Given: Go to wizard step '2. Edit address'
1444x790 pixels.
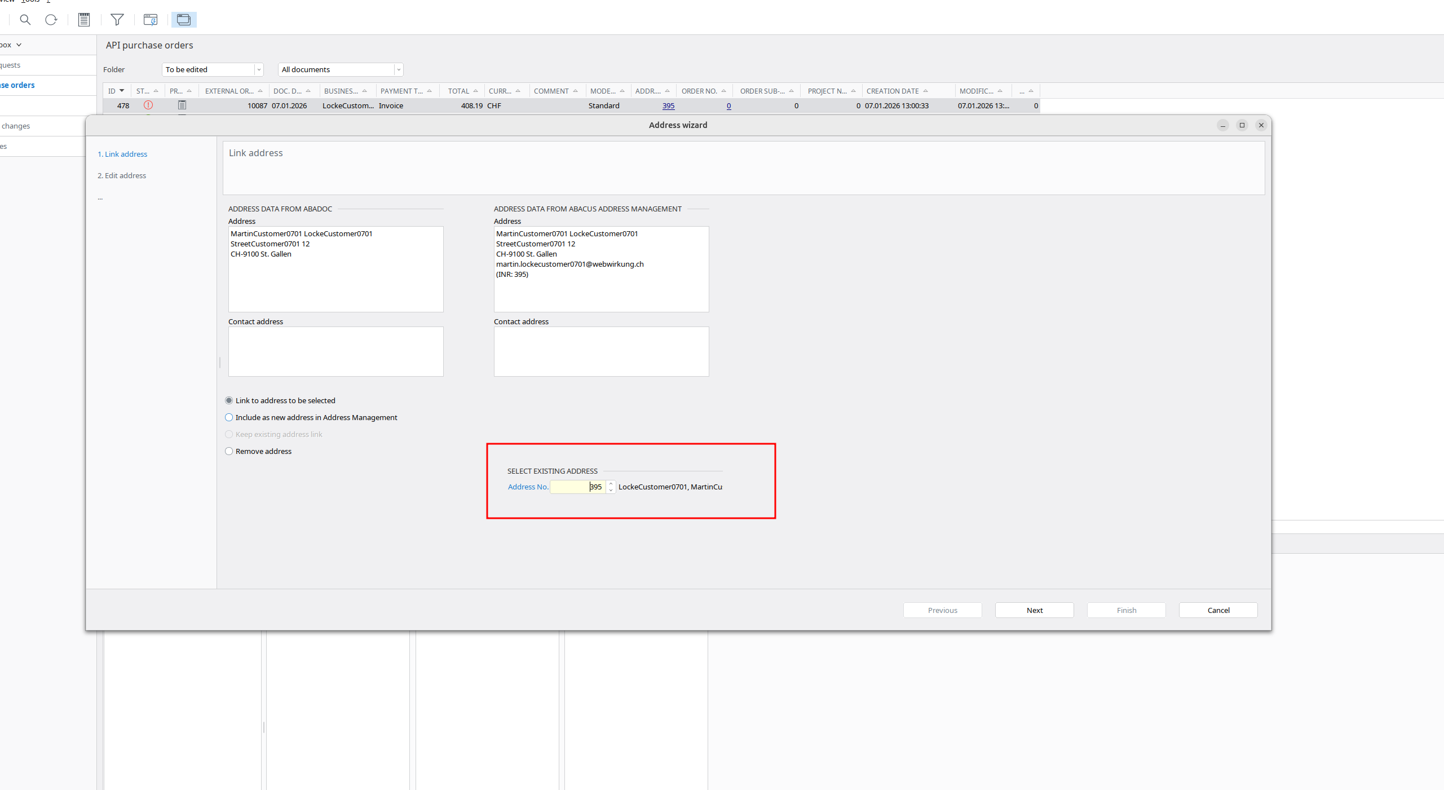Looking at the screenshot, I should [x=125, y=175].
